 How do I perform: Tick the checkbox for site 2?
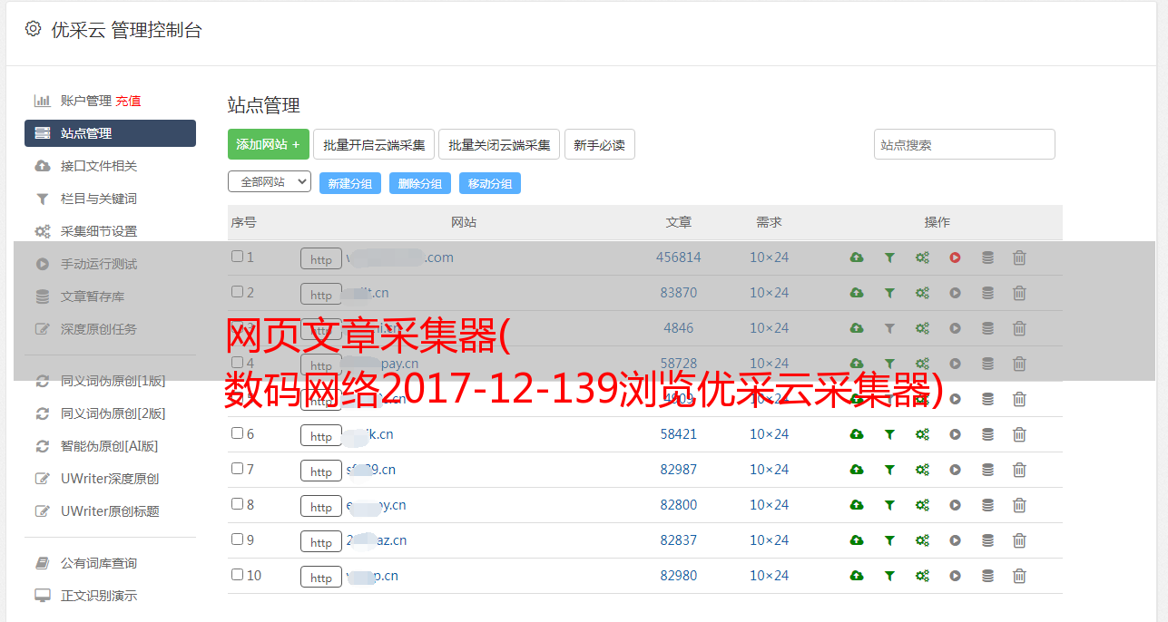coord(237,292)
